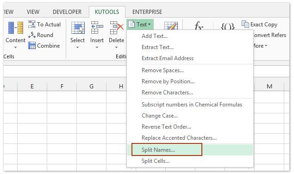Click the Combine cells icon

(31, 45)
